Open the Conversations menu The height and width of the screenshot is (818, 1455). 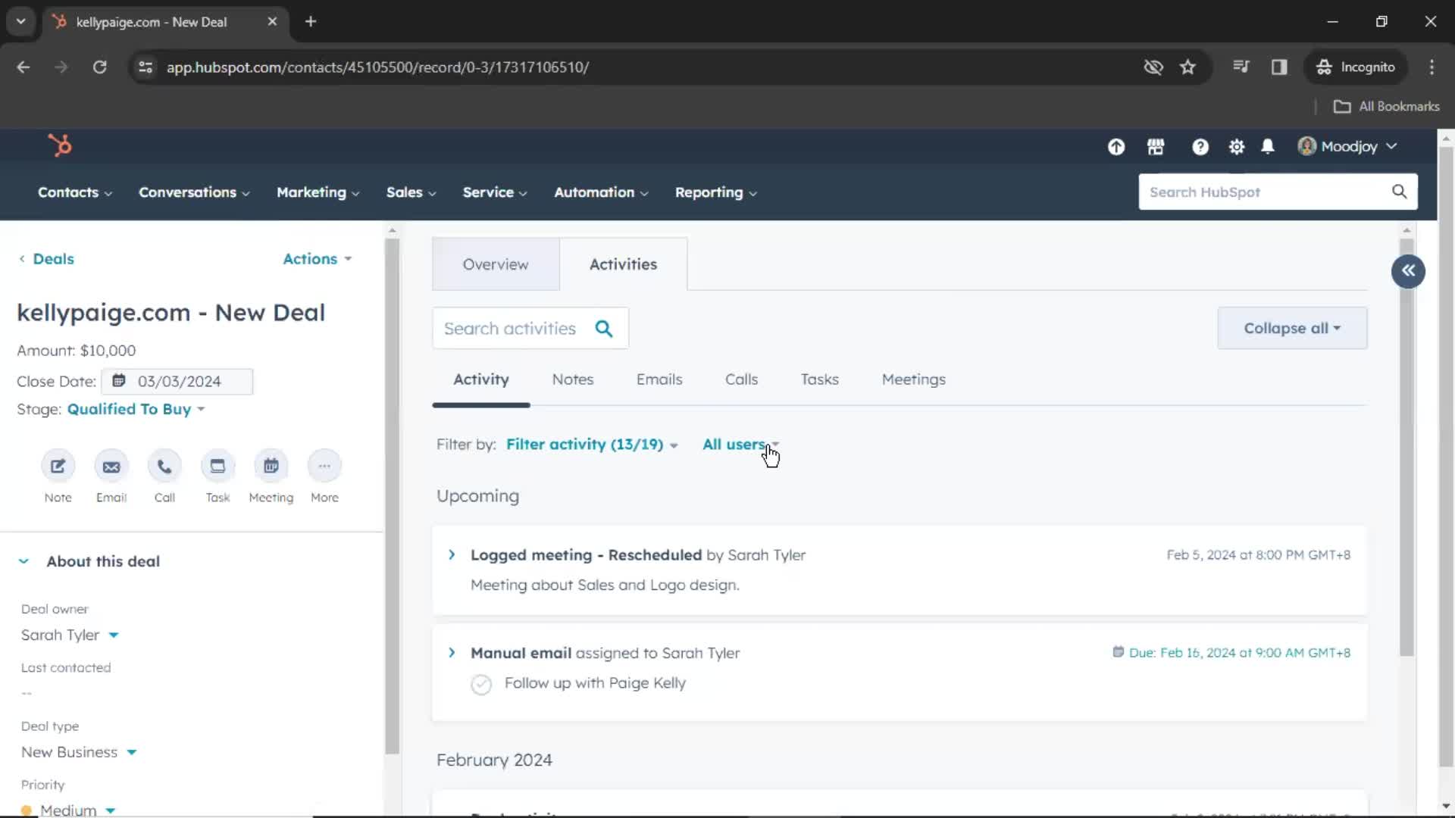tap(194, 192)
